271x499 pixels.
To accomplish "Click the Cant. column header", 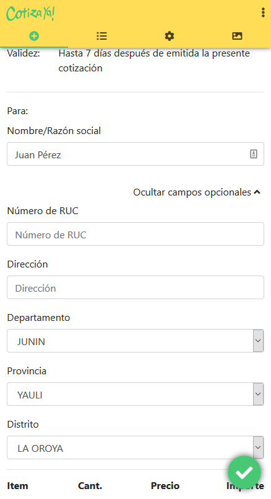I will point(90,485).
